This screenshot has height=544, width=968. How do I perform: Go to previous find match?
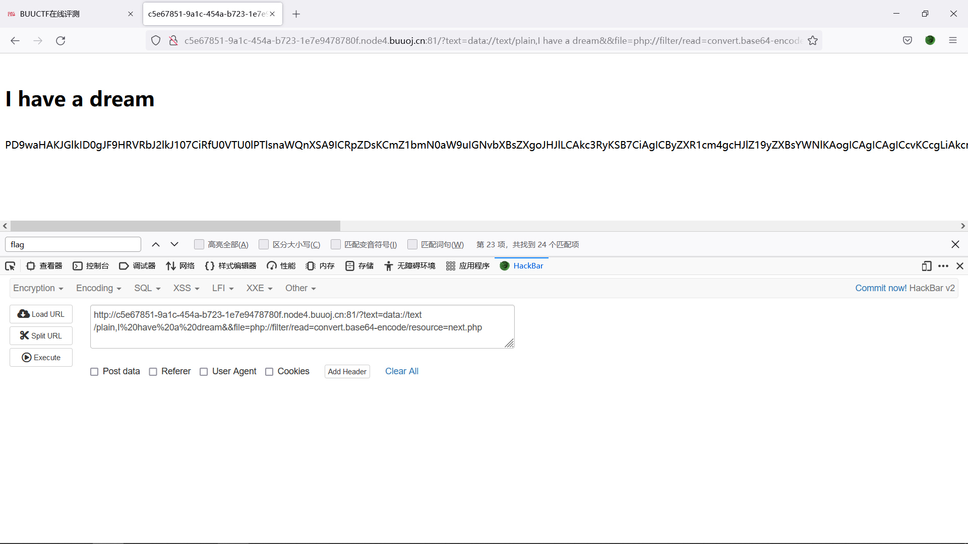156,245
